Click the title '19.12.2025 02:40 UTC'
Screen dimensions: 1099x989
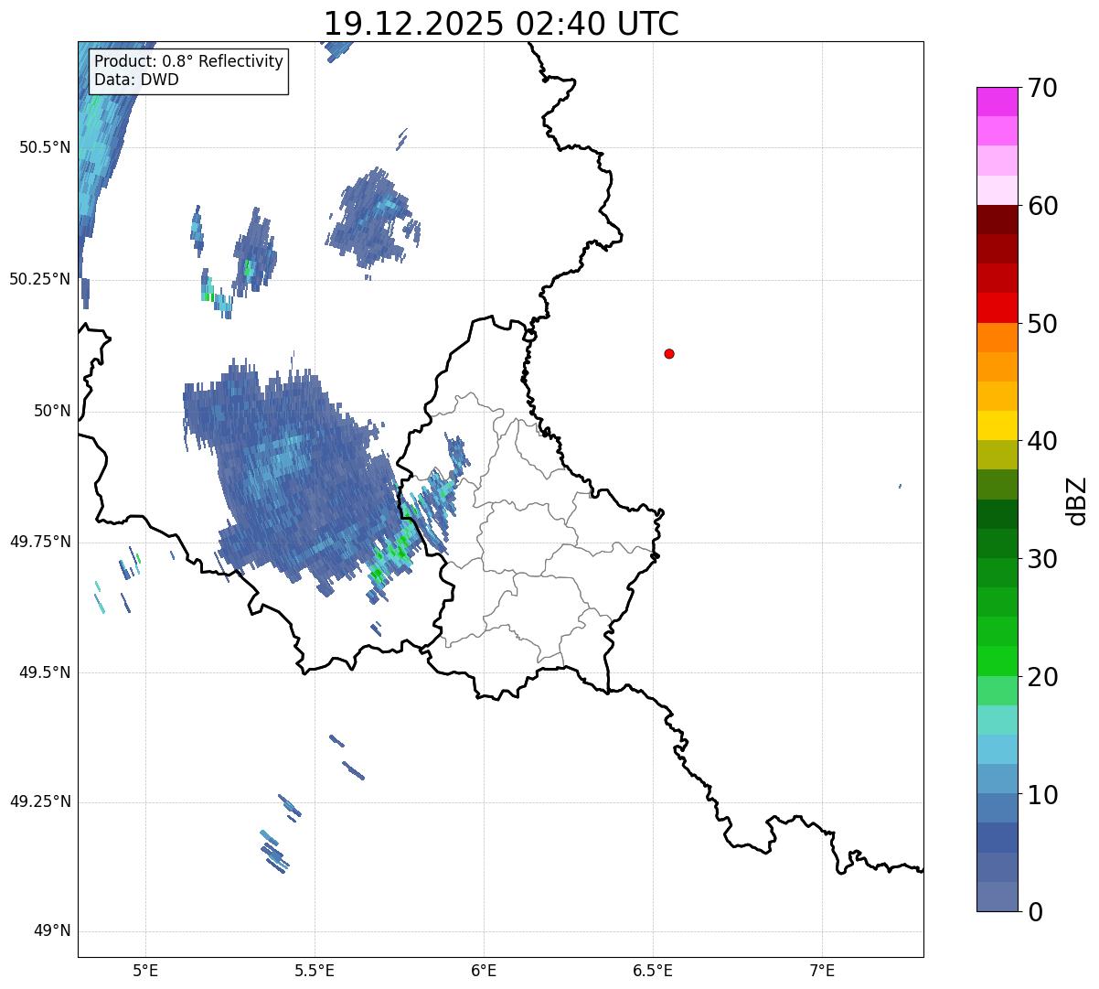click(x=501, y=24)
